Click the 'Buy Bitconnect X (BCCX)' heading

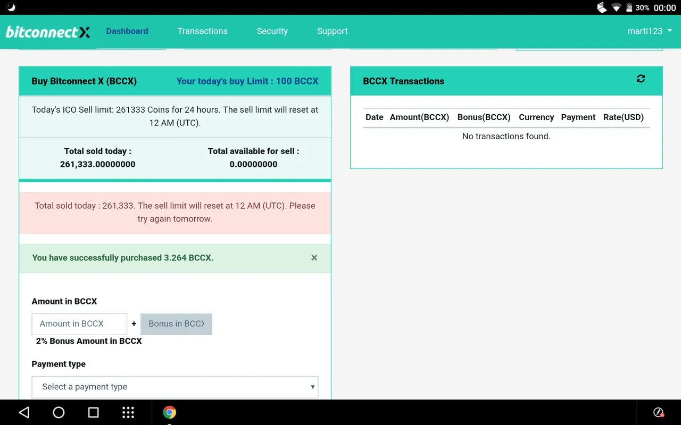pyautogui.click(x=84, y=81)
